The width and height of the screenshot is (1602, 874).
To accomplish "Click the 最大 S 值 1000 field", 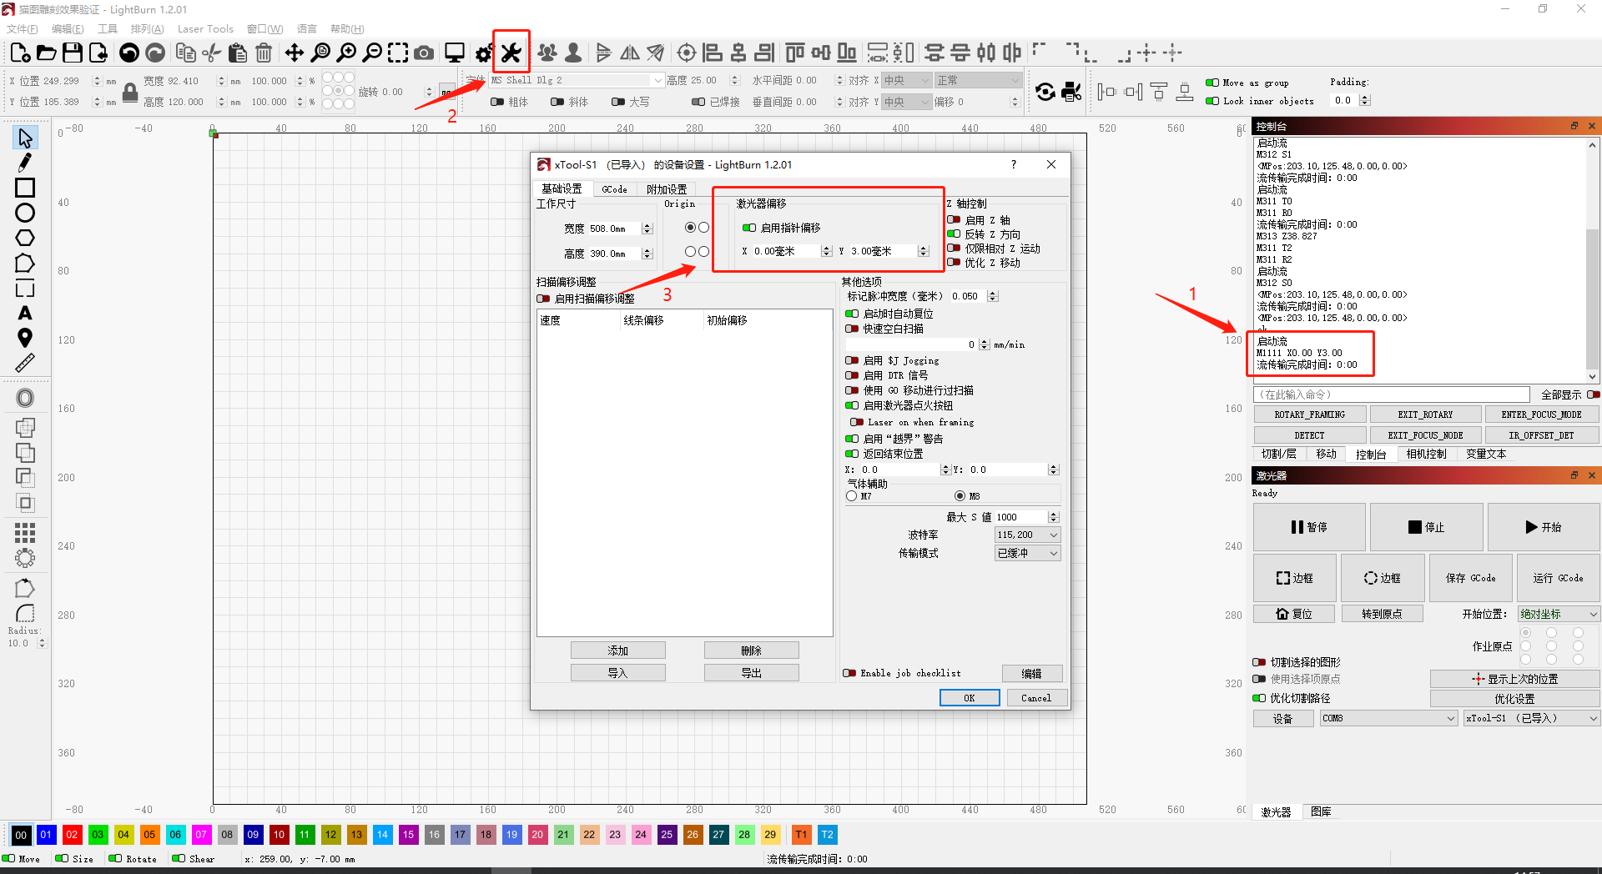I will tap(1025, 517).
